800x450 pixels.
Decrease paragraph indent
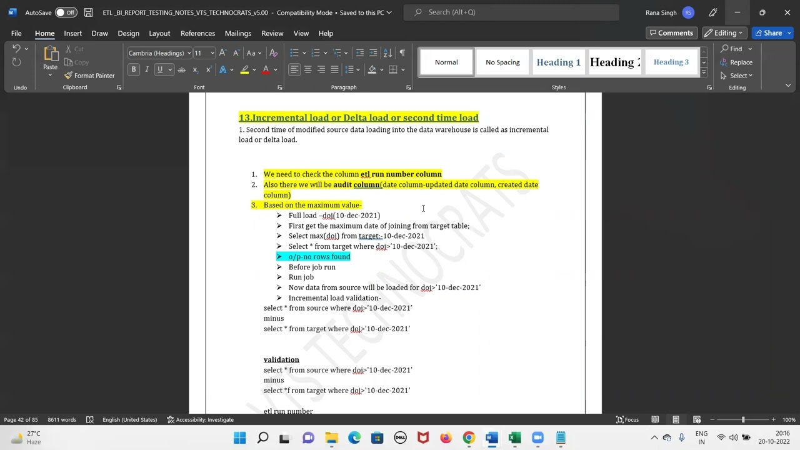click(359, 53)
